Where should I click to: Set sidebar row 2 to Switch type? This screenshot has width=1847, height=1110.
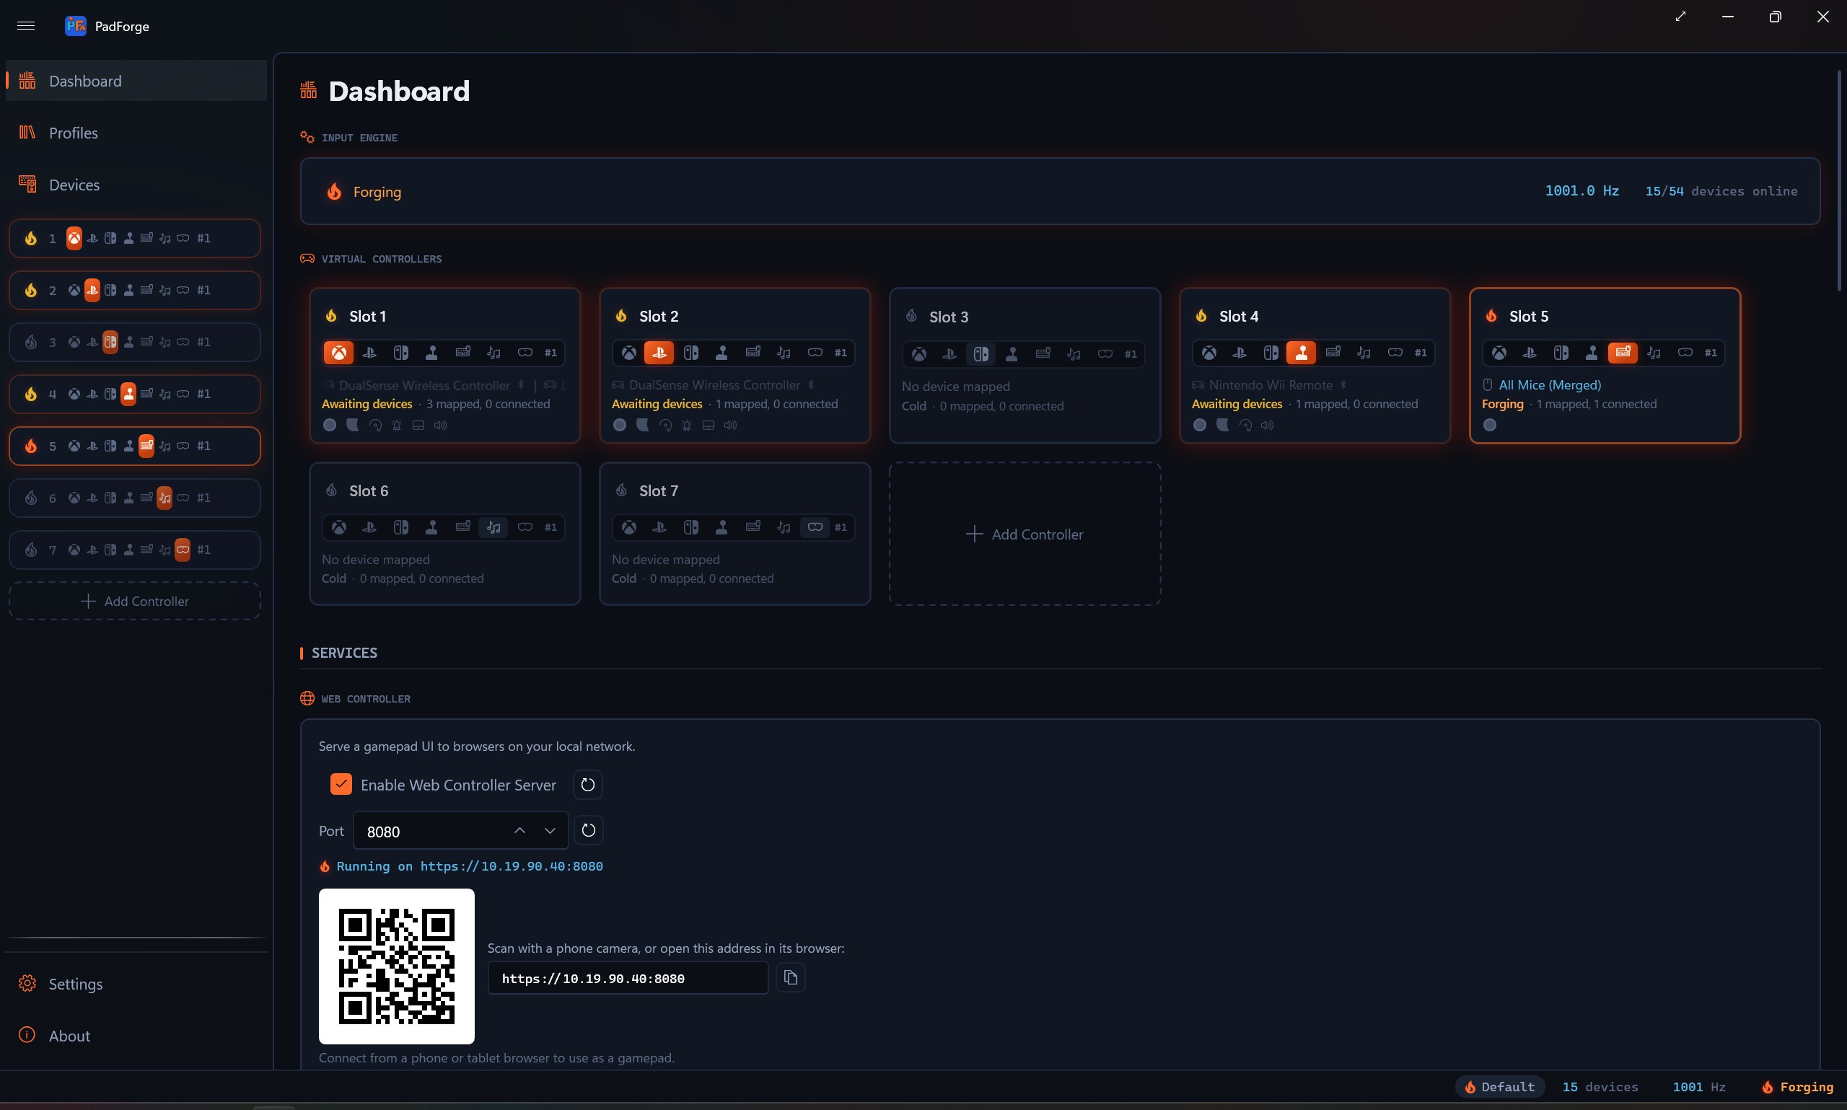(x=110, y=290)
